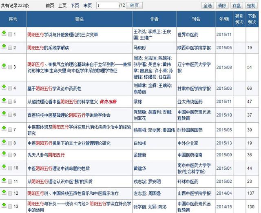
Task: Click download icon for record 10
Action: pyautogui.click(x=4, y=167)
